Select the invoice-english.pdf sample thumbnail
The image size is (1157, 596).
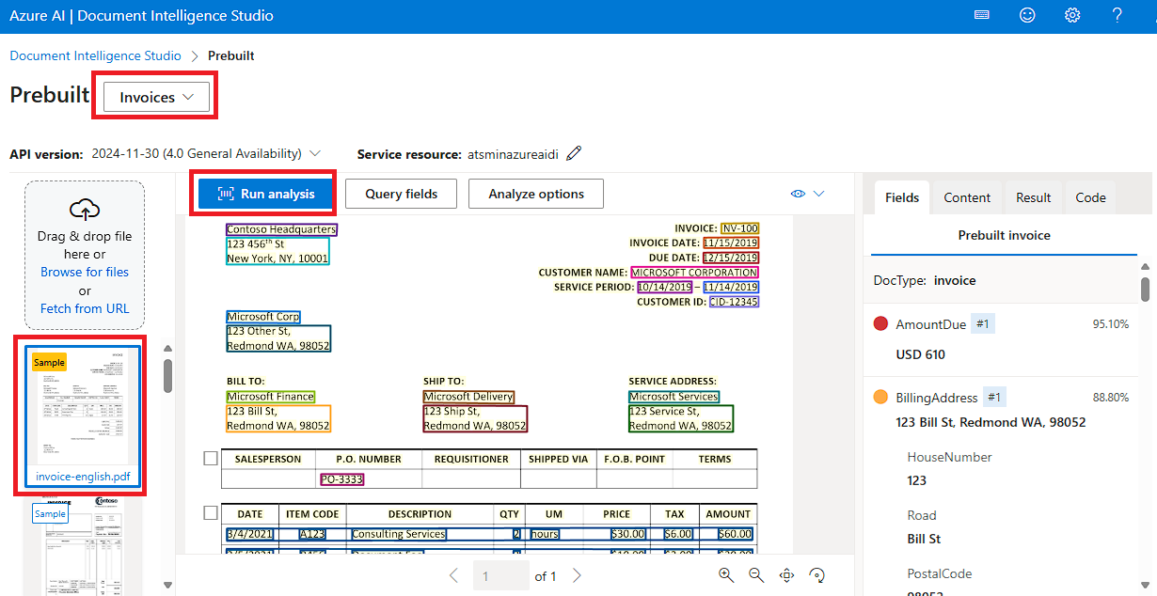click(x=83, y=416)
